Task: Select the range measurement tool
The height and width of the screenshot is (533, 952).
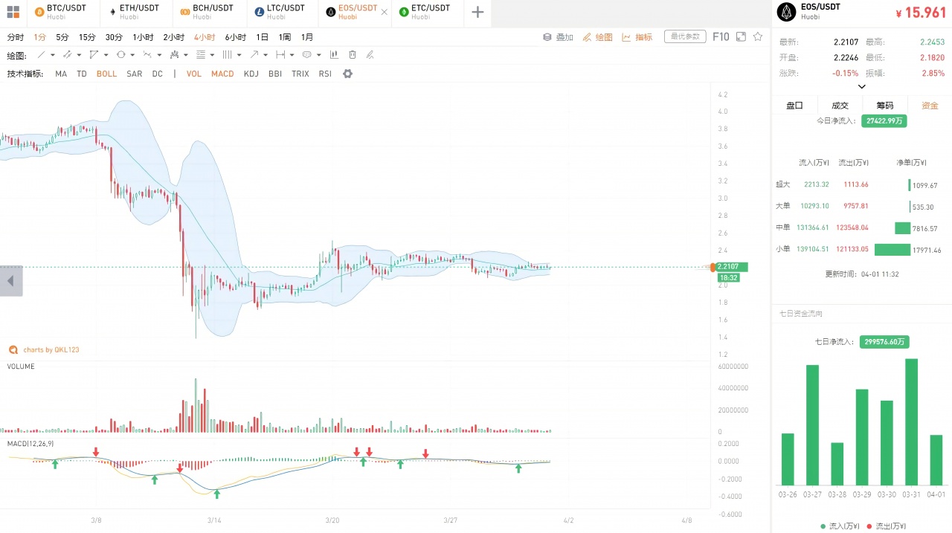Action: pyautogui.click(x=280, y=54)
